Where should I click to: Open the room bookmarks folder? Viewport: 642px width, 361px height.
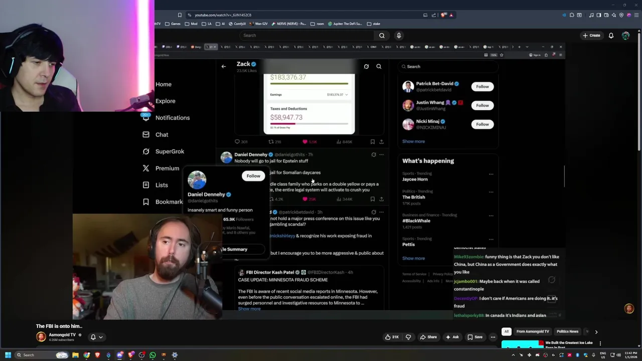coord(317,24)
